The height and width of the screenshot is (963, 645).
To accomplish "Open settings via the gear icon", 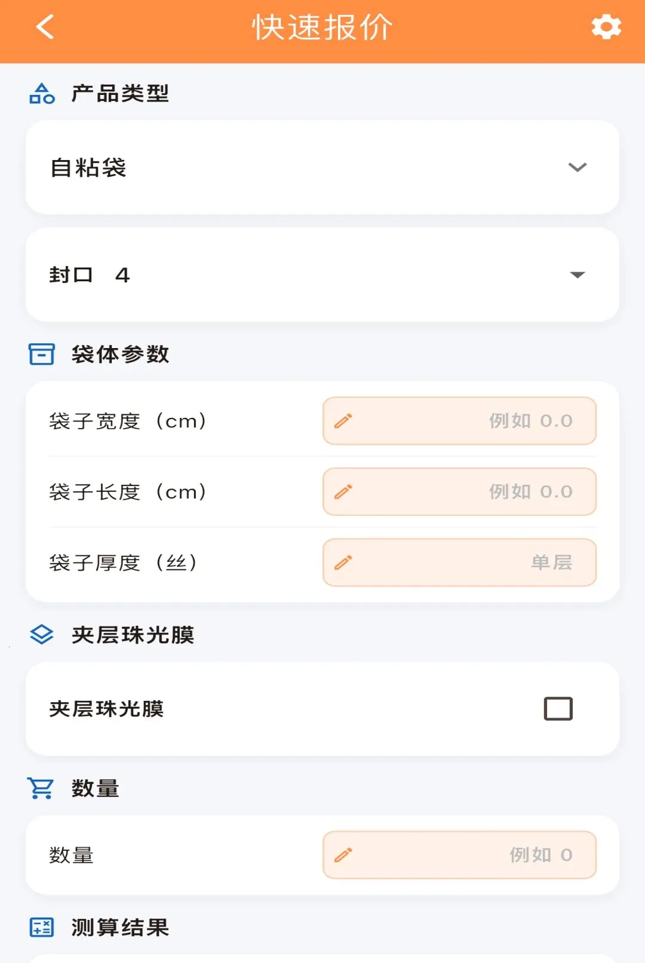I will coord(606,27).
